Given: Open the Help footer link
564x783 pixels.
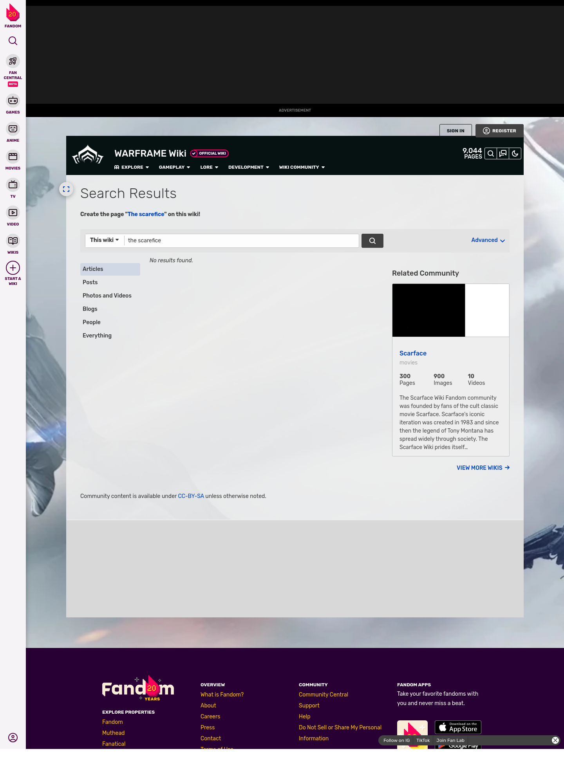Looking at the screenshot, I should 304,716.
